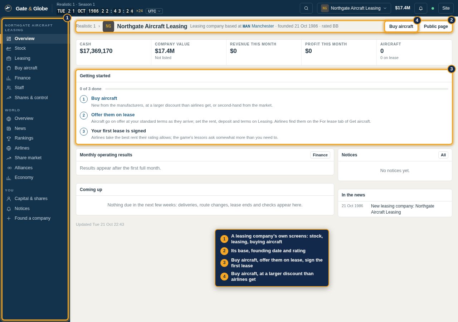Open Rankings in the sidebar

[x=35, y=138]
